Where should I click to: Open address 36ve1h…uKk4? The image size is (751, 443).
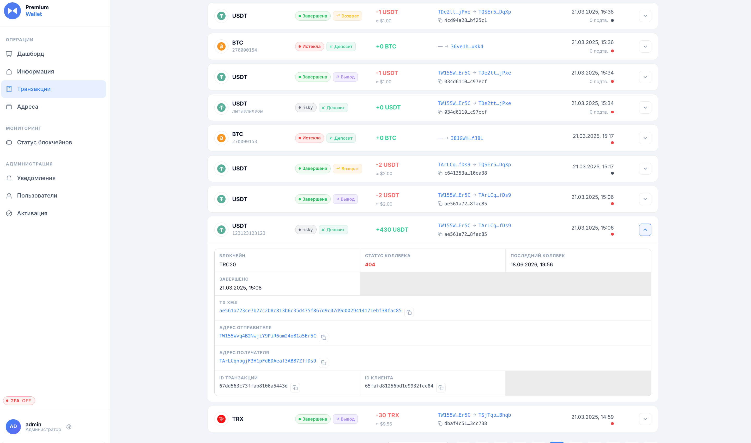pos(467,47)
